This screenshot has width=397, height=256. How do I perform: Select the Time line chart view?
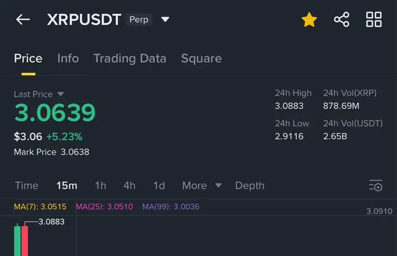click(x=27, y=186)
